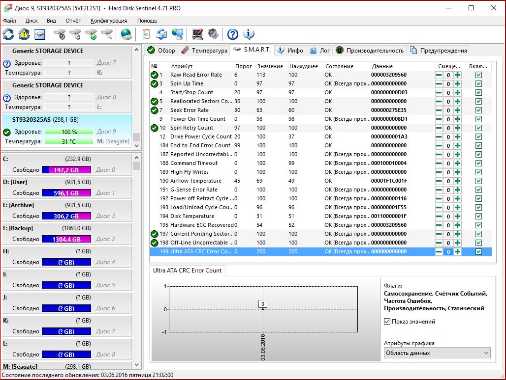This screenshot has width=506, height=380.
Task: Click the green health check icon for ST9320325AS
Action: [7, 132]
